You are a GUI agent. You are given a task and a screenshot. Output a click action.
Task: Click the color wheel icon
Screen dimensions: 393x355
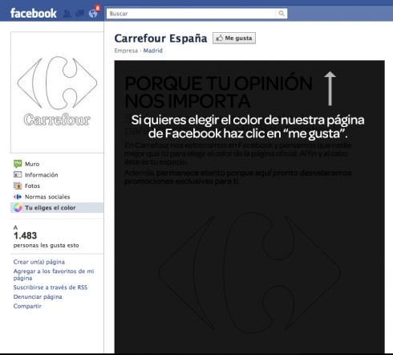click(x=18, y=208)
